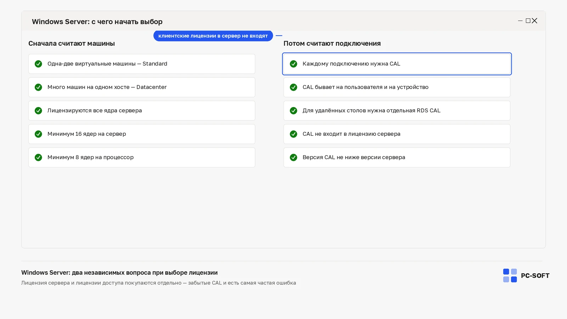Screen dimensions: 567x319
Task: Click the window title 'Windows Server: с чего начать выбор'
Action: pyautogui.click(x=97, y=22)
